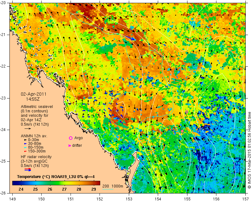Select the Argo float marker just south of 24°S
This screenshot has height=202, width=252.
click(182, 131)
